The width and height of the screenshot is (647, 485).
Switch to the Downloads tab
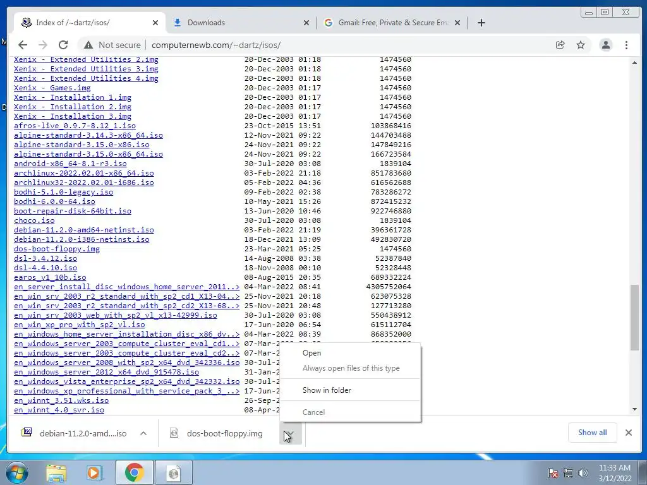pos(240,23)
